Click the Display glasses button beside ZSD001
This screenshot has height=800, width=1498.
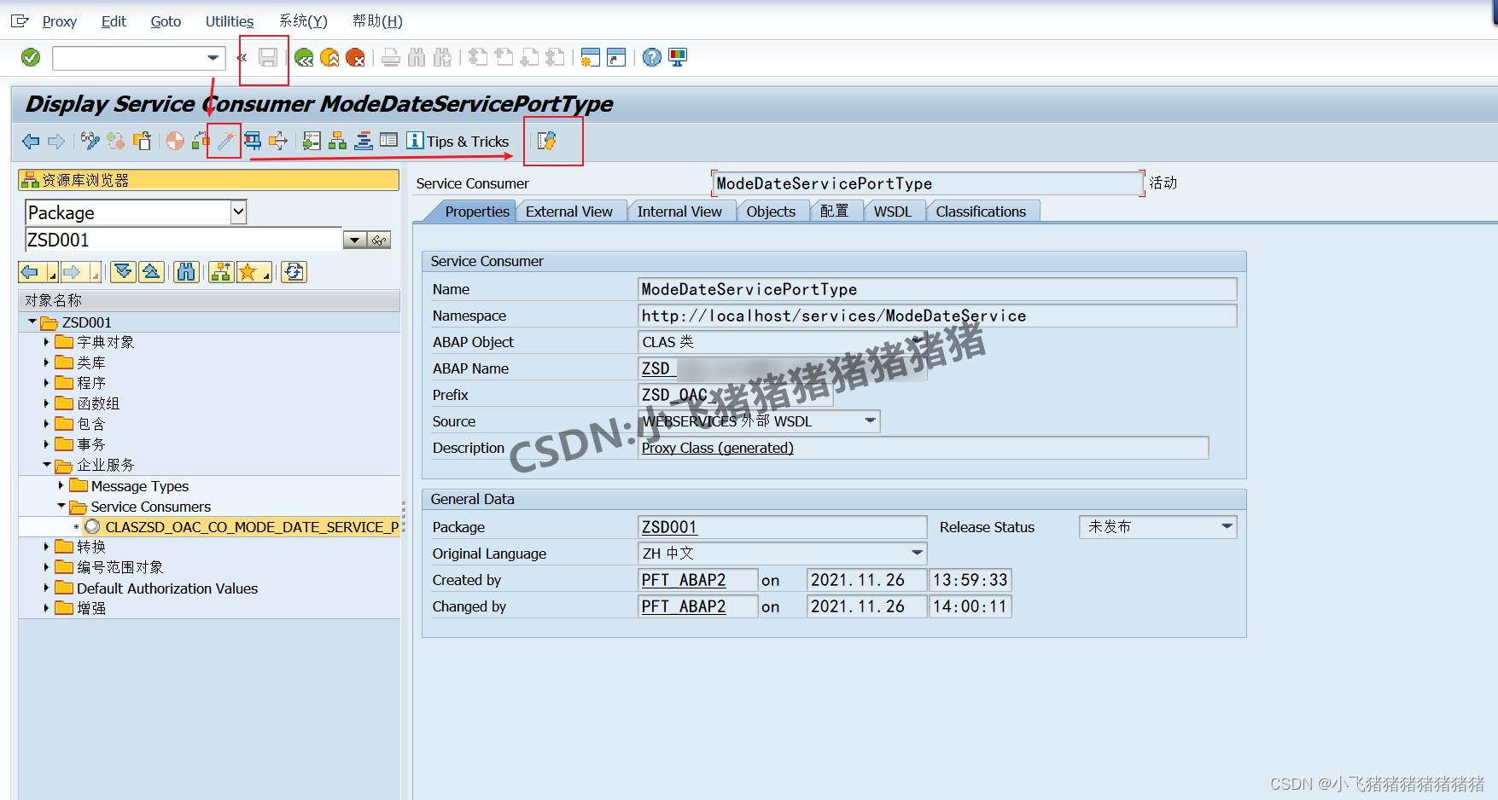point(379,241)
